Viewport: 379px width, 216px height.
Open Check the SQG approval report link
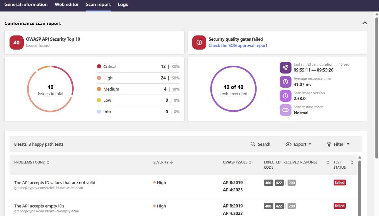pyautogui.click(x=238, y=46)
